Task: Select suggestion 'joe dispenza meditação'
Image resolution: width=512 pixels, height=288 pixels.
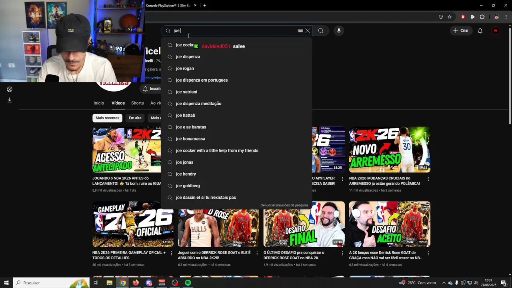Action: coord(236,104)
